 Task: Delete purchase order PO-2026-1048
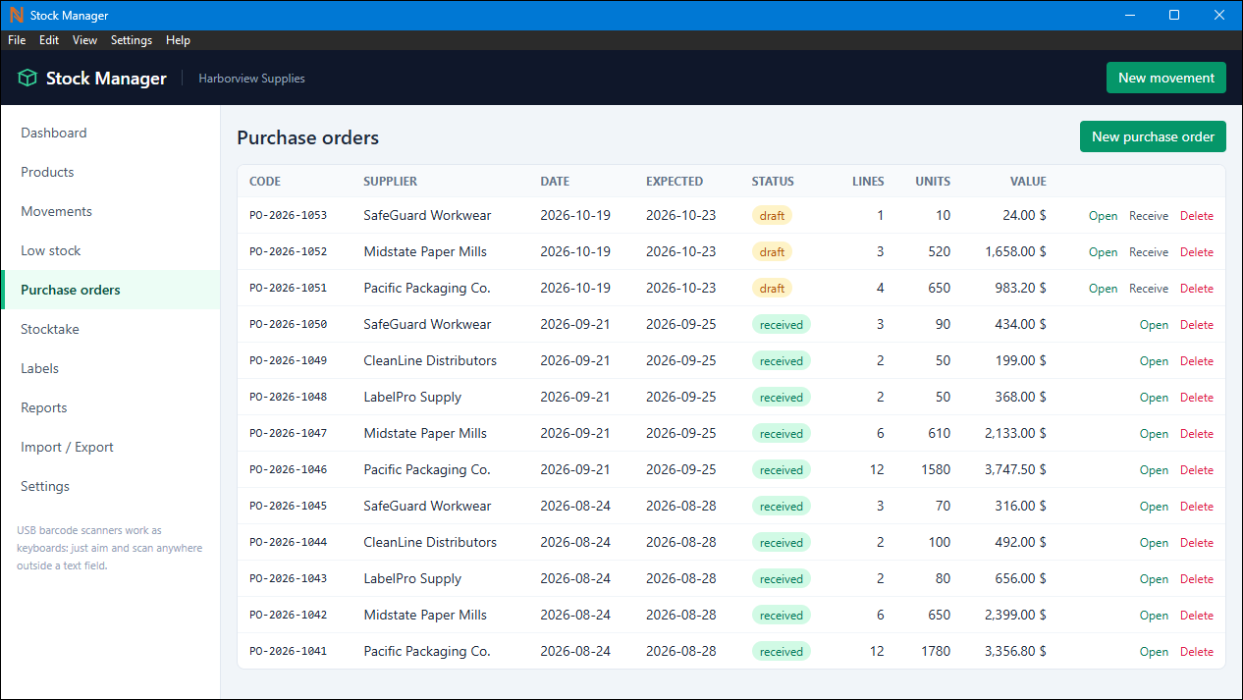[1197, 398]
